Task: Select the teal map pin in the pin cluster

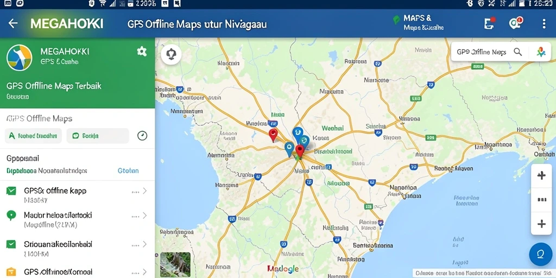Action: pos(304,142)
